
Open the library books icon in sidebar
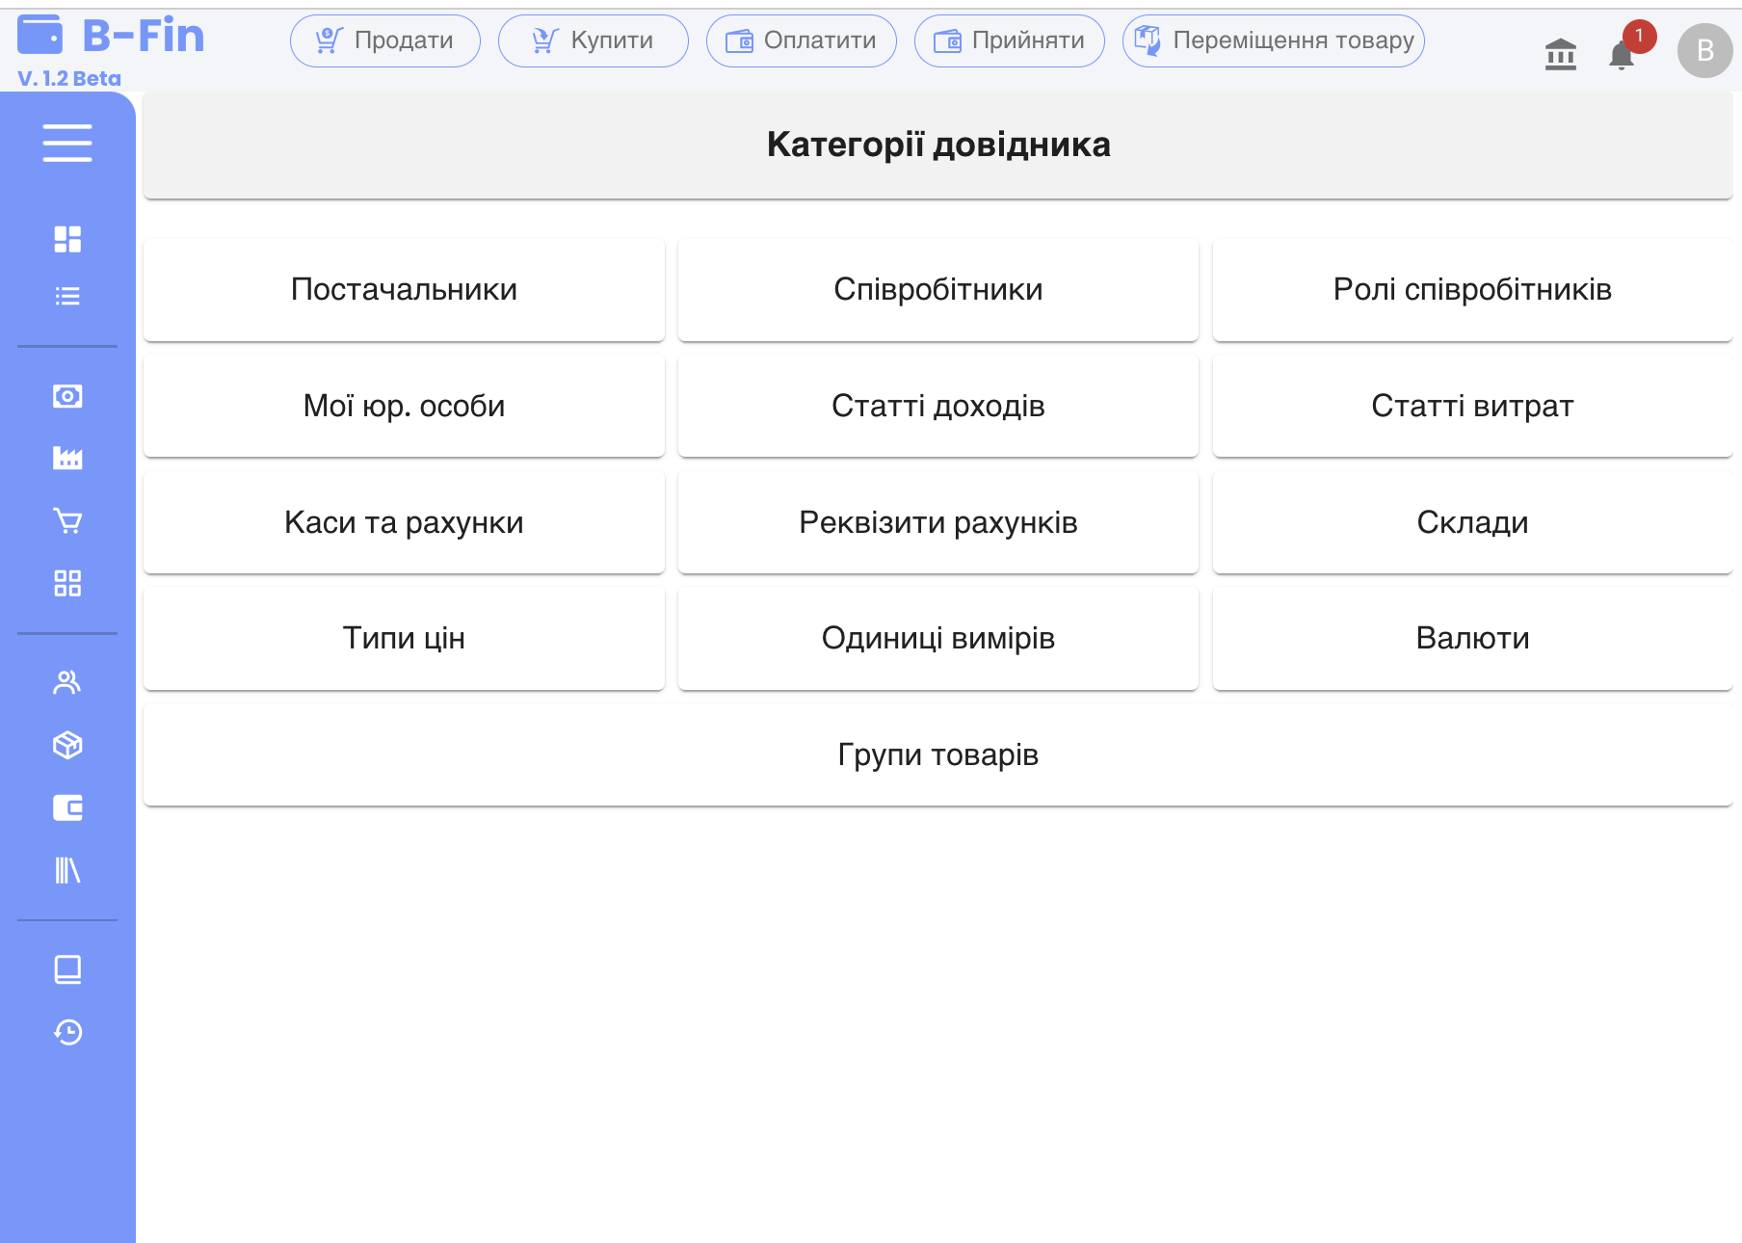(67, 870)
